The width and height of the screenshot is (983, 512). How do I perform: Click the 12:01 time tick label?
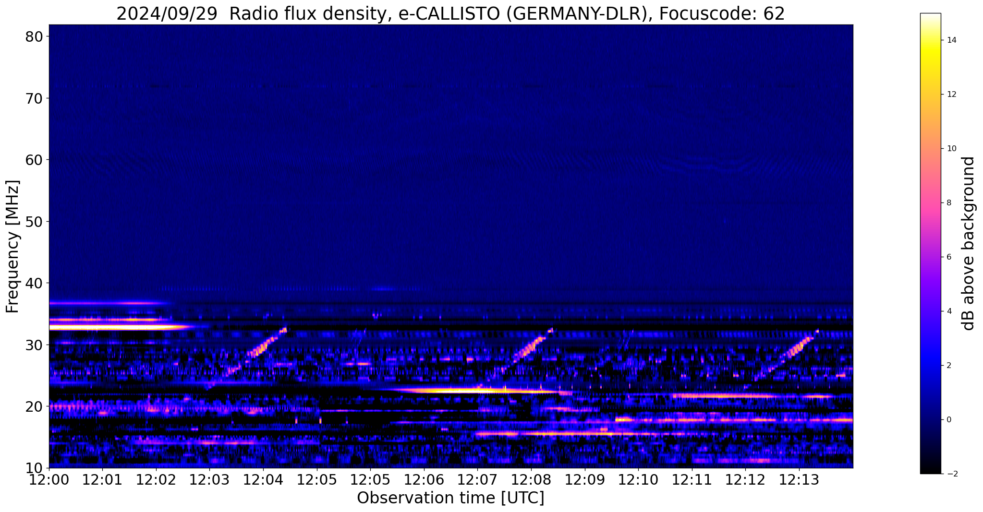tap(102, 479)
